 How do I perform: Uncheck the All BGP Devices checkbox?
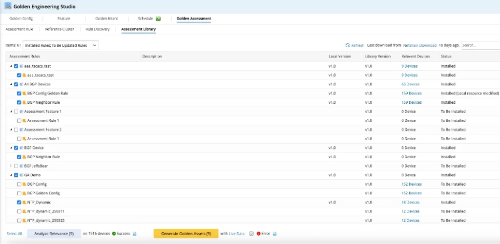pos(16,84)
